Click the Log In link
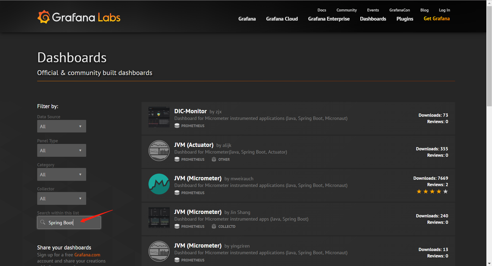The height and width of the screenshot is (266, 492). coord(444,10)
